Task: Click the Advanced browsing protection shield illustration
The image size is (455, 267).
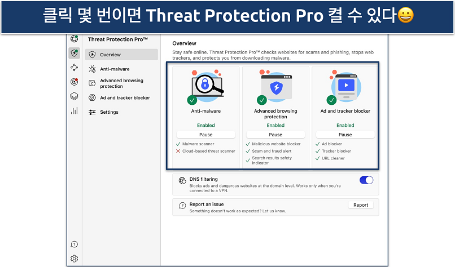Action: (x=277, y=86)
